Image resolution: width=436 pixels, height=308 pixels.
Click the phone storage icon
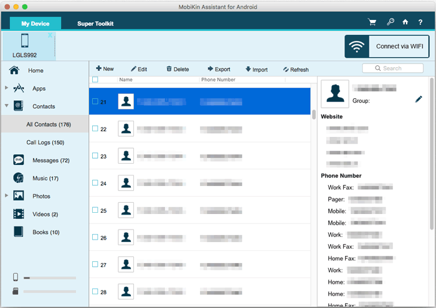click(x=16, y=277)
